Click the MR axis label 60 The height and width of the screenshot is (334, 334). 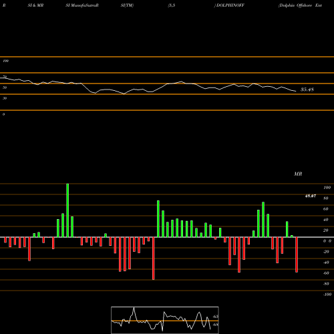(326, 209)
